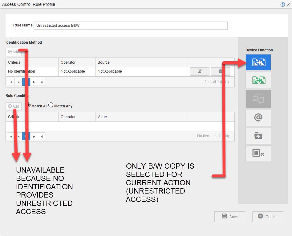Delete the No Identification row
The width and height of the screenshot is (292, 236).
coord(221,71)
